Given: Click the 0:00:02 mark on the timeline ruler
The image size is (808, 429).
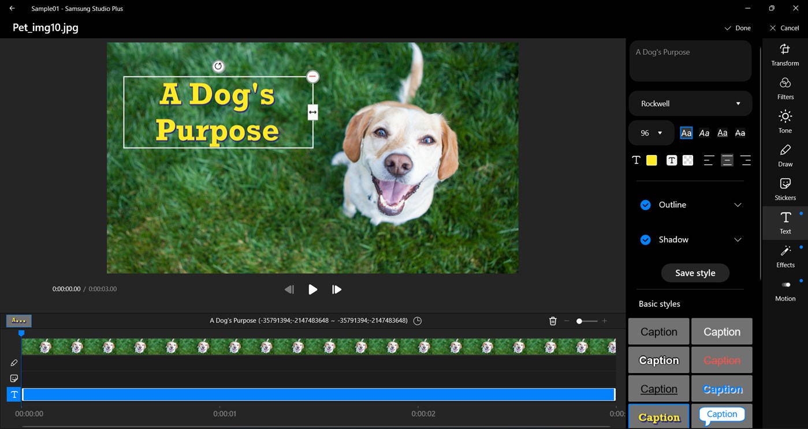Looking at the screenshot, I should 423,413.
